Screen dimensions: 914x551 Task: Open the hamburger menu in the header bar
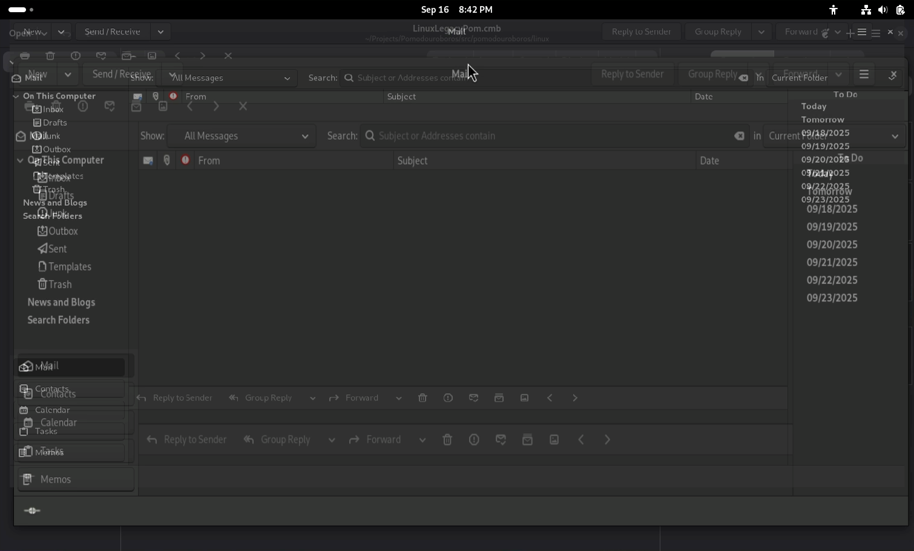click(864, 74)
